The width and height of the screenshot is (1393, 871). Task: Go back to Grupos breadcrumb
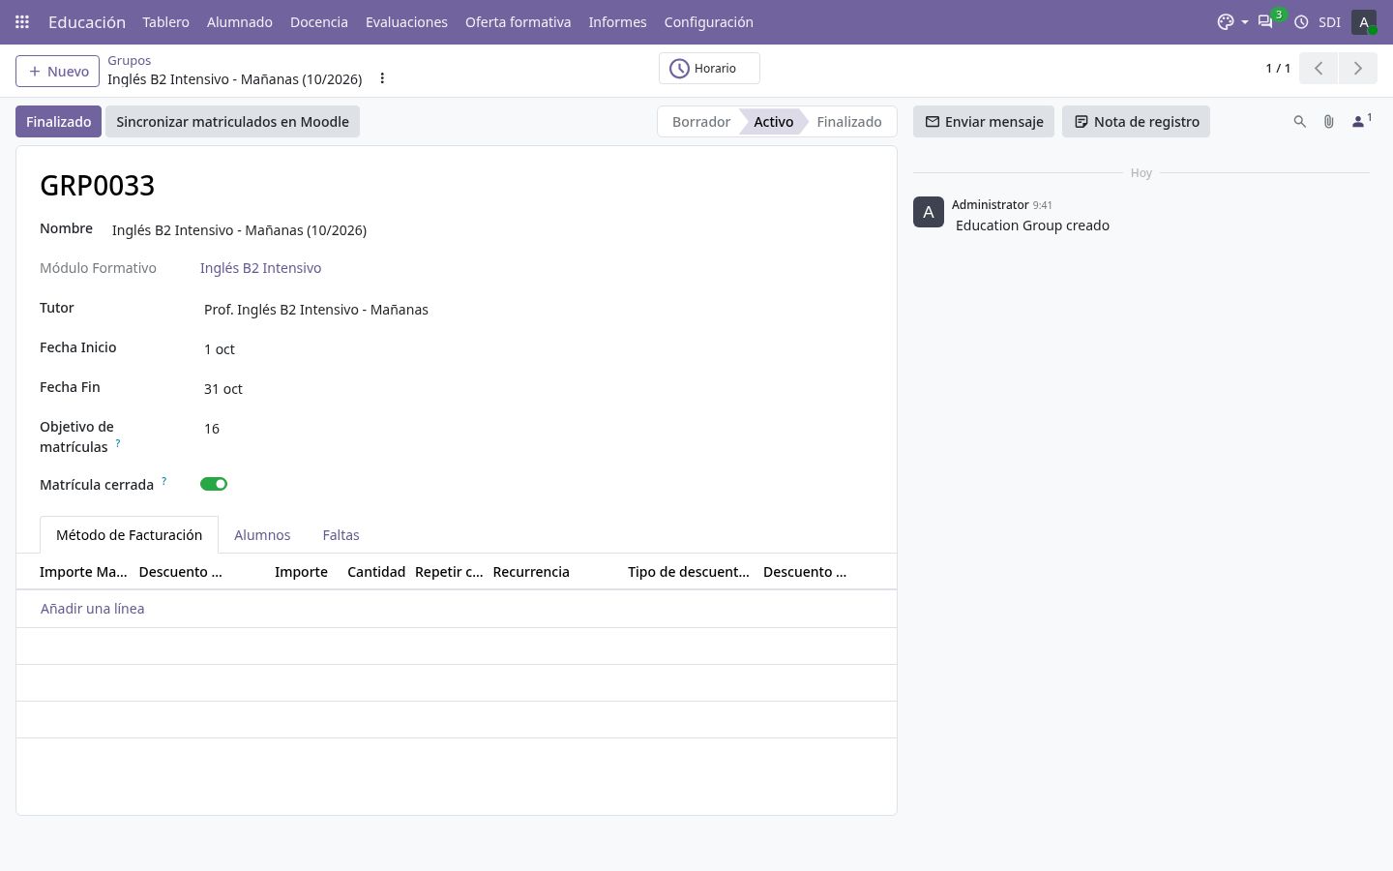coord(130,60)
